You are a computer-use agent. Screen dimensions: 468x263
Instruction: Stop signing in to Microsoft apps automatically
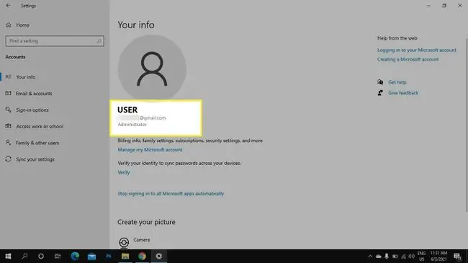[171, 194]
